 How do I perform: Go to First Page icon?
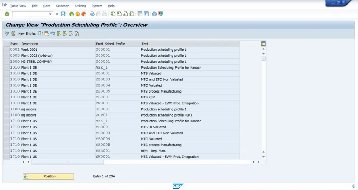113,14
